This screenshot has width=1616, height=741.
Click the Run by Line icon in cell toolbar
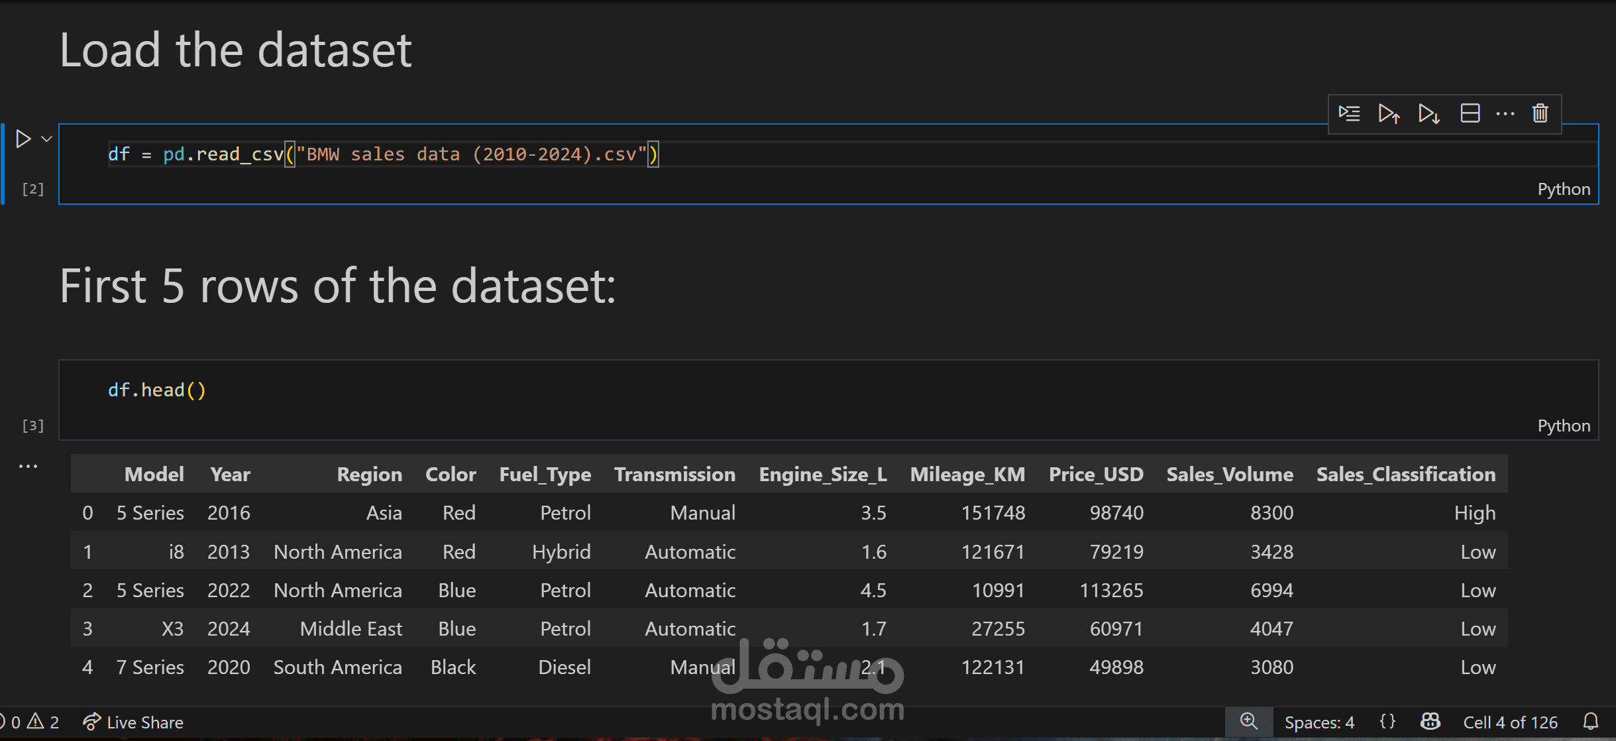click(1350, 113)
